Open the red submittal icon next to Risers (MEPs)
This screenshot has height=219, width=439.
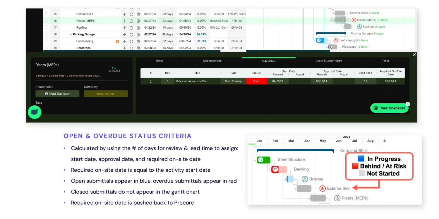(354, 20)
